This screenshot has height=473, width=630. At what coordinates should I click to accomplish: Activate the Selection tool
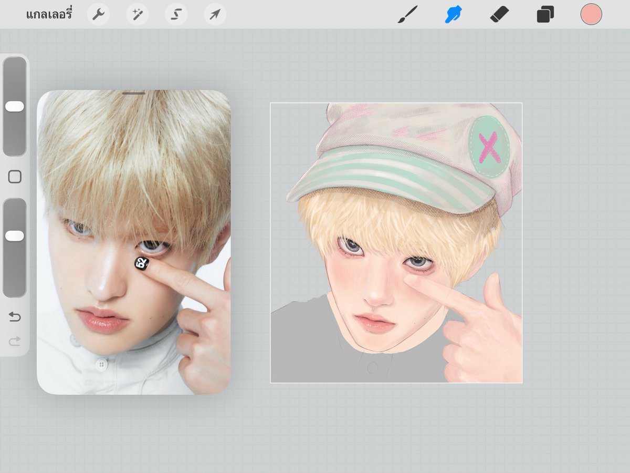pyautogui.click(x=176, y=14)
